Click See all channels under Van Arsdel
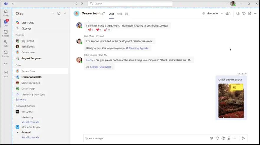Viewport: 260px width, 145px height. pyautogui.click(x=30, y=122)
